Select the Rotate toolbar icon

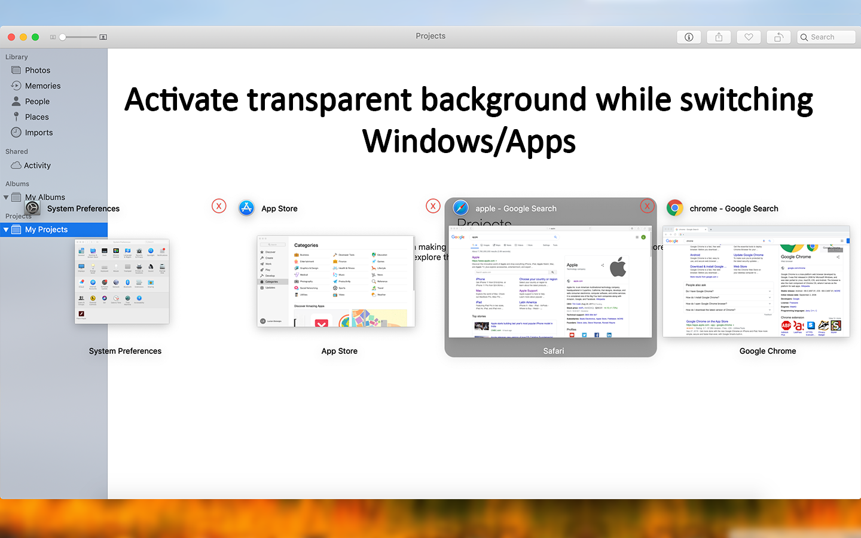pos(778,36)
